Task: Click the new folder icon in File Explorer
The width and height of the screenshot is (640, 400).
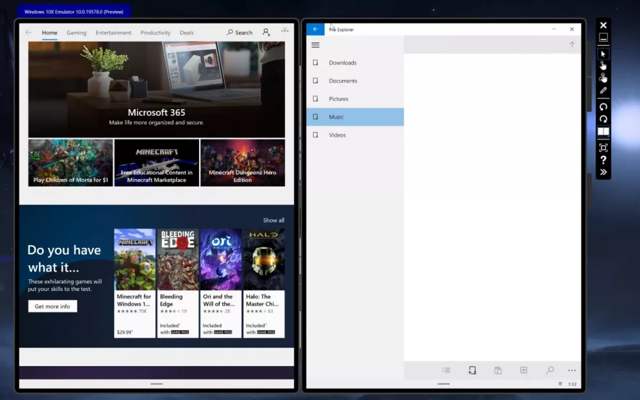Action: coord(472,370)
